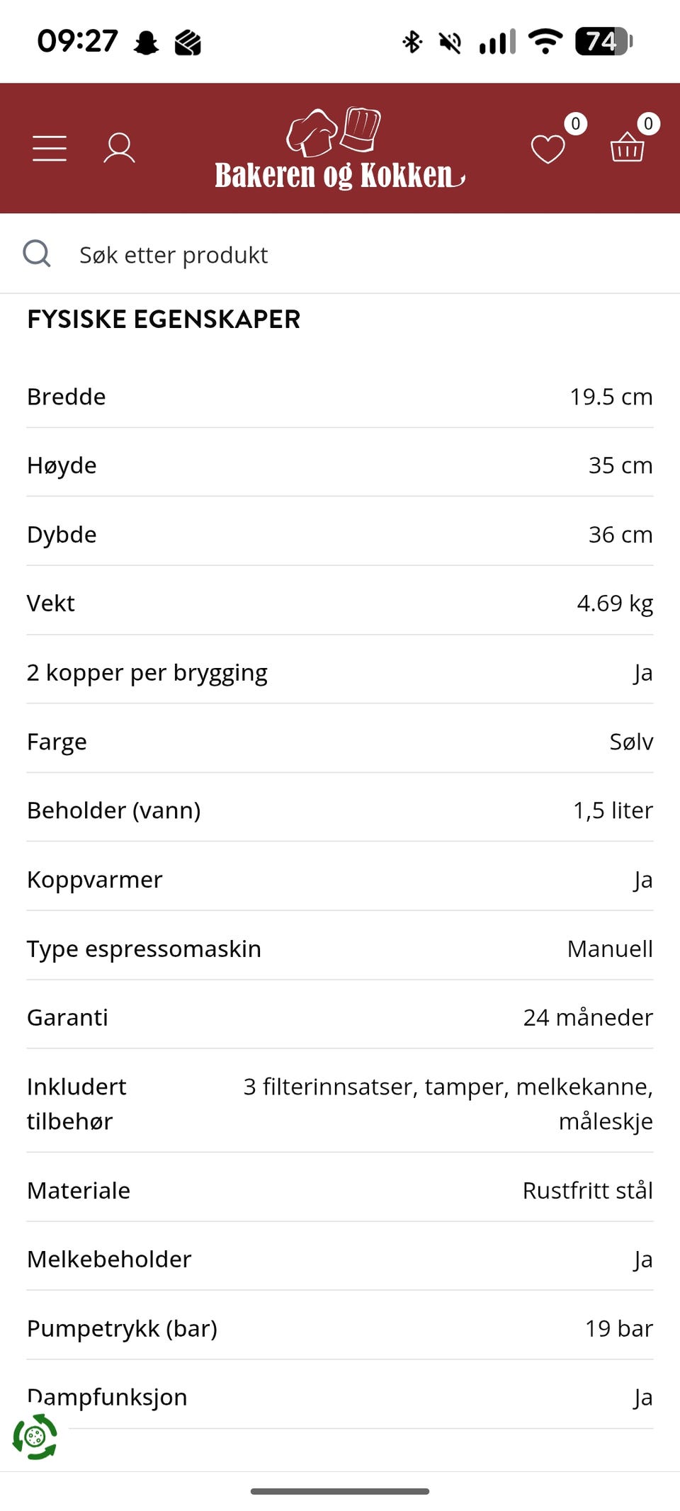
Task: Open the hamburger menu
Action: 50,148
